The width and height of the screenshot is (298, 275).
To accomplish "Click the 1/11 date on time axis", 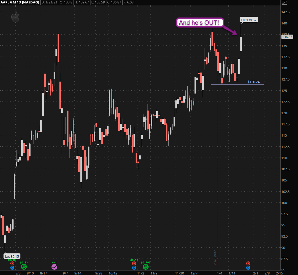I will point(232,273).
